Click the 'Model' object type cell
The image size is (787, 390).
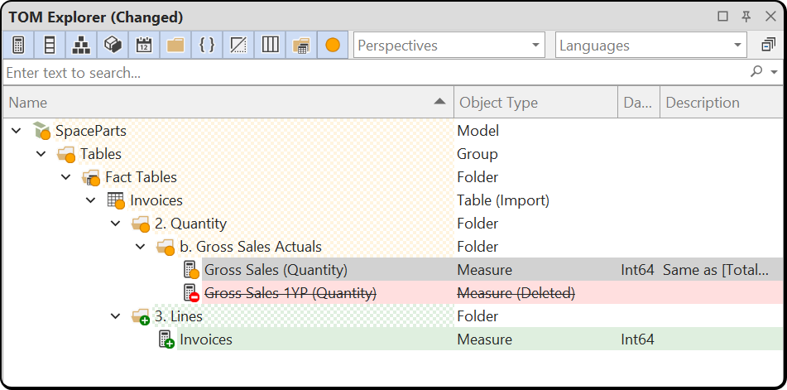[x=477, y=131]
